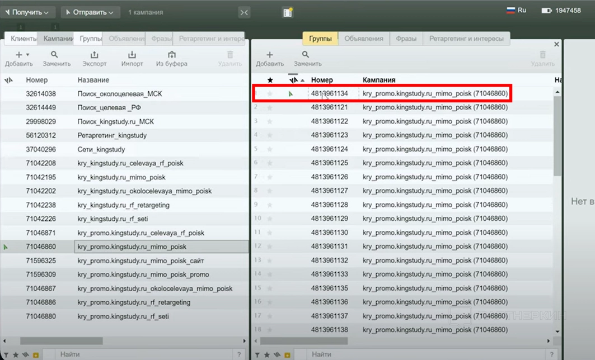Viewport: 595px width, 360px height.
Task: Click the paste from clipboard icon
Action: pyautogui.click(x=171, y=55)
